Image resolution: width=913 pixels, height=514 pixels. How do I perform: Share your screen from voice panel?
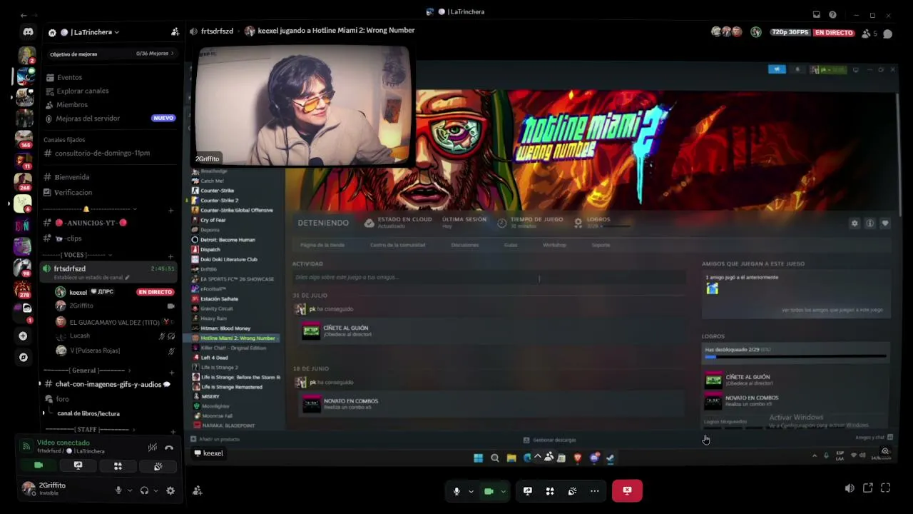[78, 466]
